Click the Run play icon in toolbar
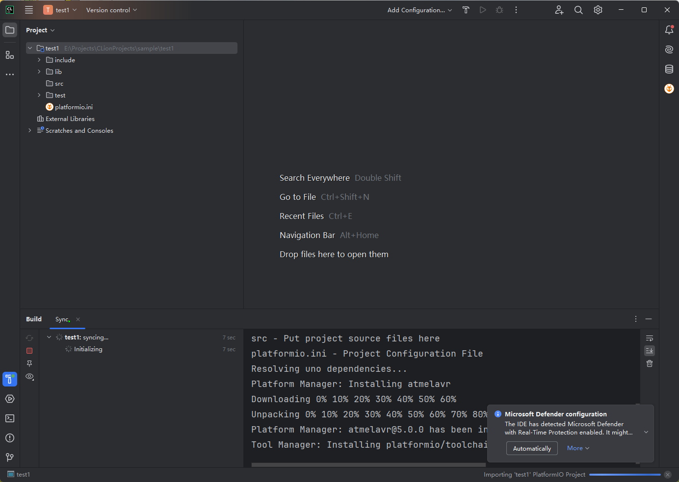679x482 pixels. click(x=483, y=10)
